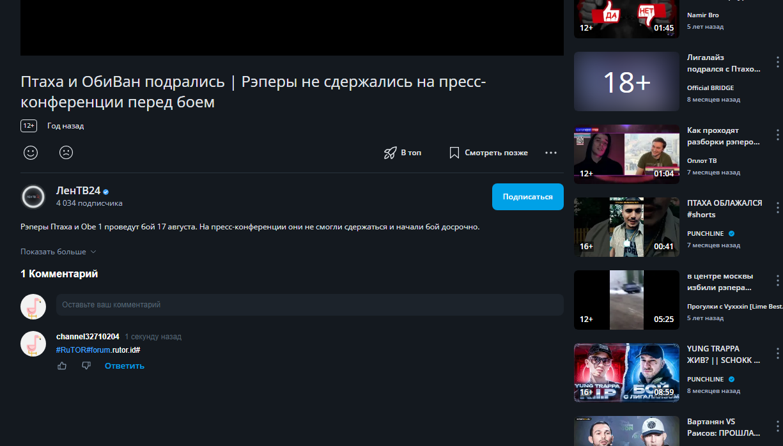Open 'Вартанян VS Раисов: ПРОШЛА' video title

click(x=724, y=427)
